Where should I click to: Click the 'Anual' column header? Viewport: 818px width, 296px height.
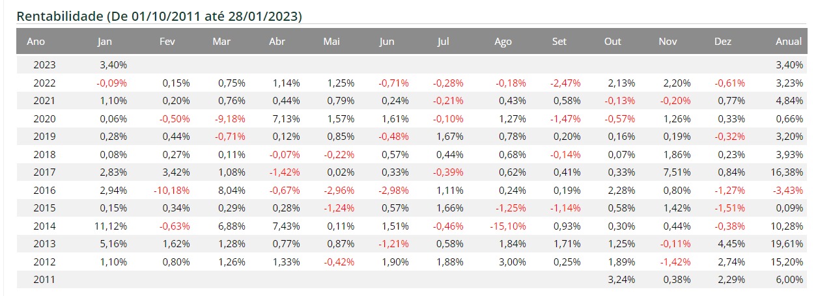[788, 42]
